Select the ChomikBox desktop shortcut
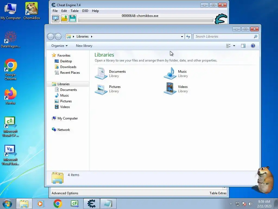This screenshot has height=209, width=278. pyautogui.click(x=31, y=11)
